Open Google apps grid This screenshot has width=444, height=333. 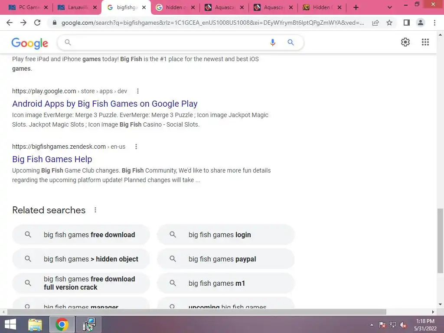(425, 42)
